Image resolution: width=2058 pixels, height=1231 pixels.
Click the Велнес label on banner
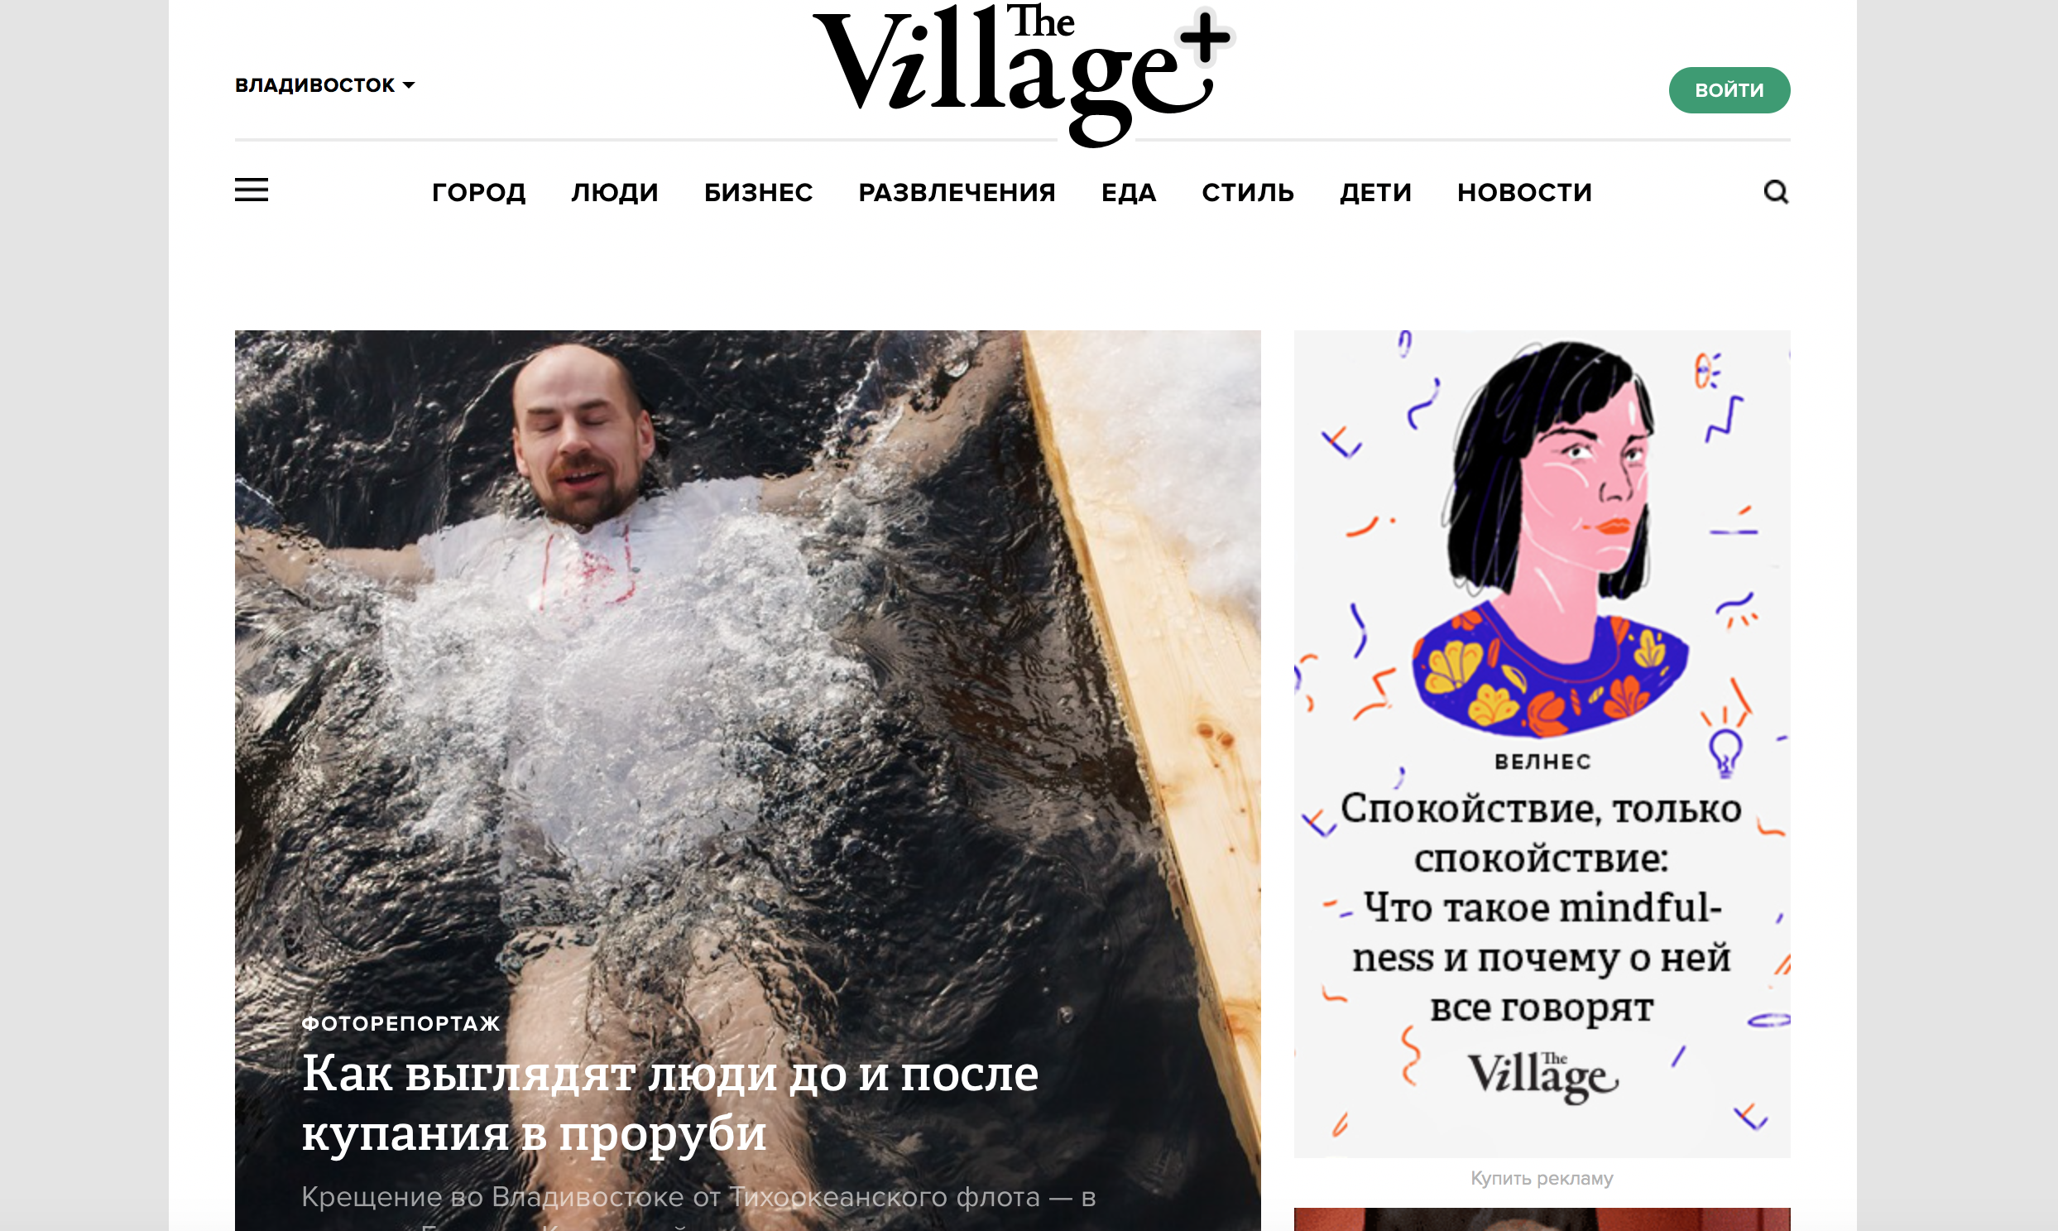[1542, 762]
